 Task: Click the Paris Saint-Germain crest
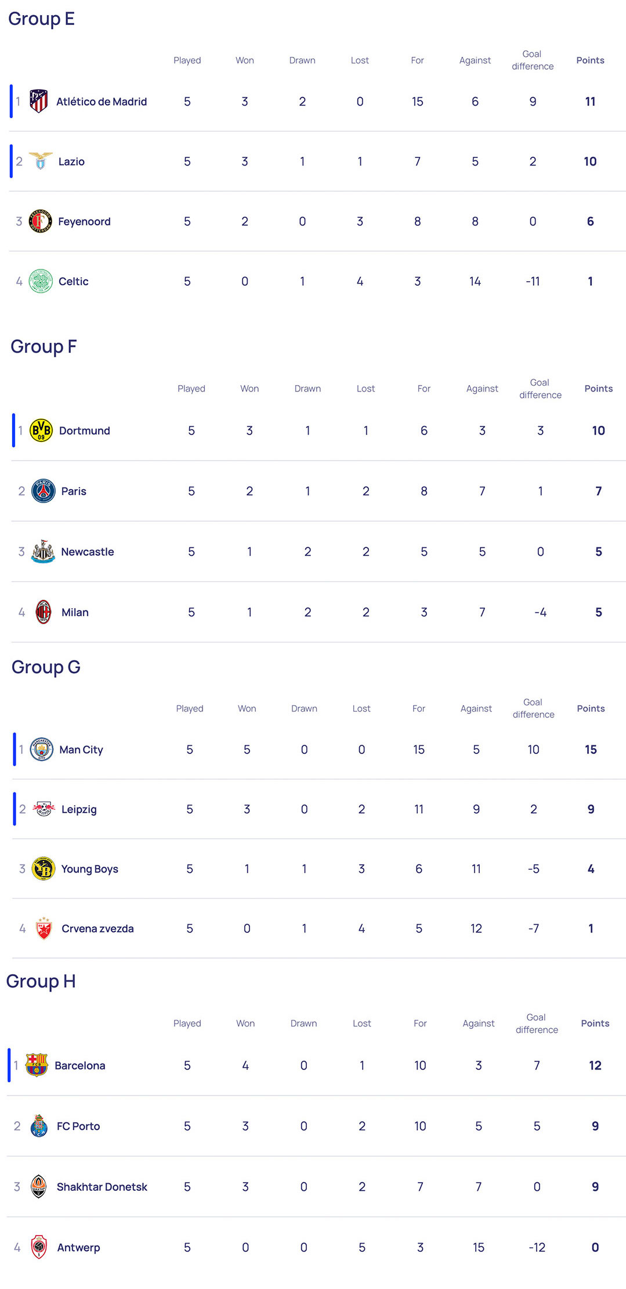44,491
